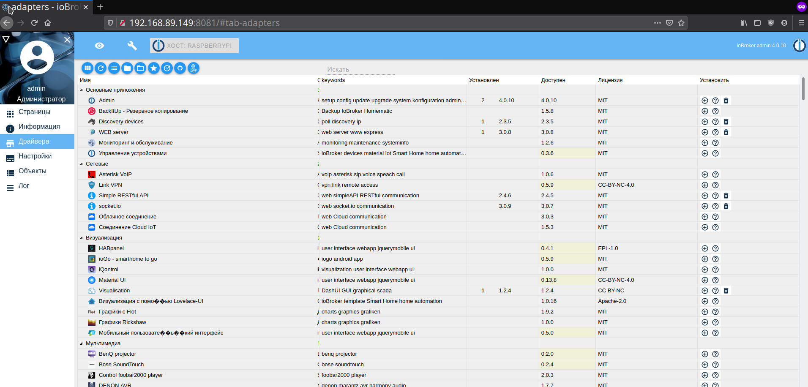Open Информация in the sidebar
808x387 pixels.
pos(37,127)
